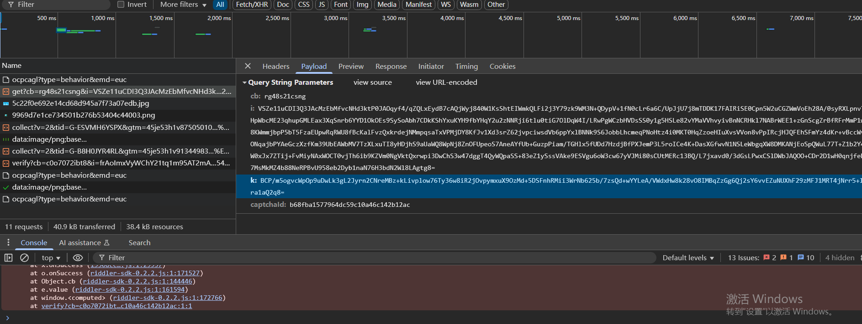The width and height of the screenshot is (862, 324).
Task: Switch to the Response tab
Action: [x=391, y=67]
